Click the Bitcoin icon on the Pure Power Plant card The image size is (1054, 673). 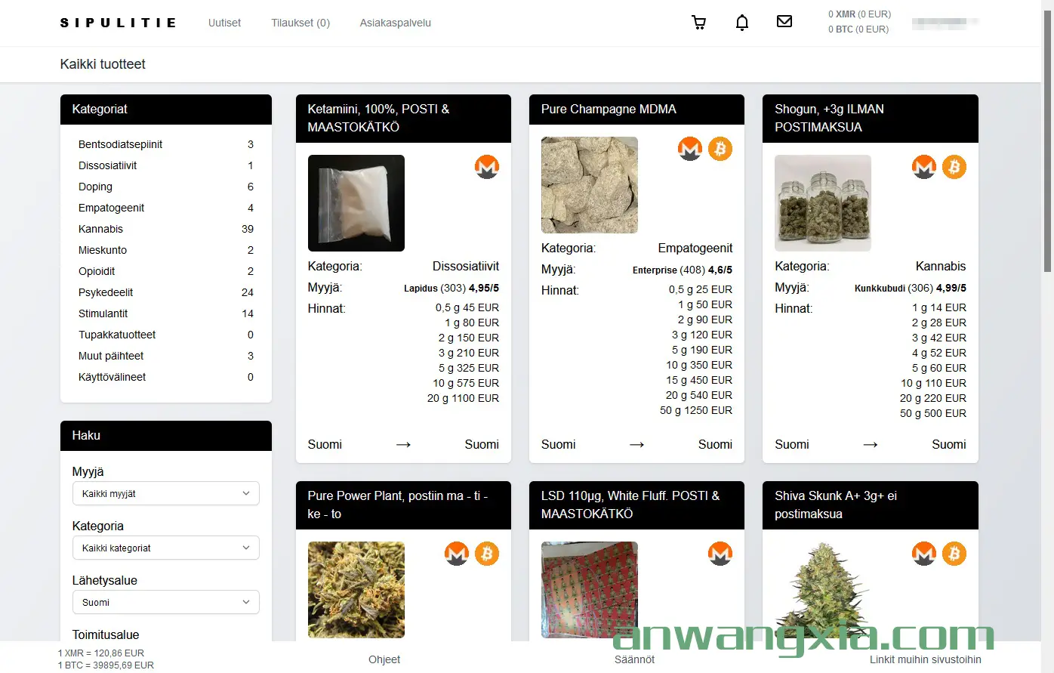coord(487,554)
